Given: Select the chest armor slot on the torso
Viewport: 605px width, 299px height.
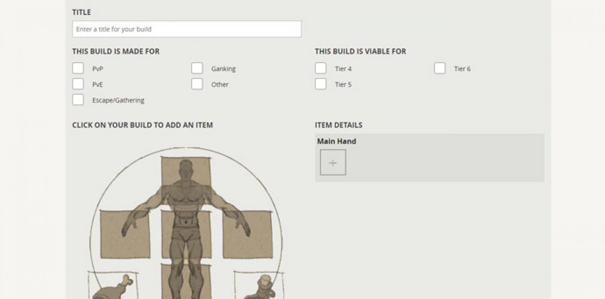Looking at the screenshot, I should 186,234.
